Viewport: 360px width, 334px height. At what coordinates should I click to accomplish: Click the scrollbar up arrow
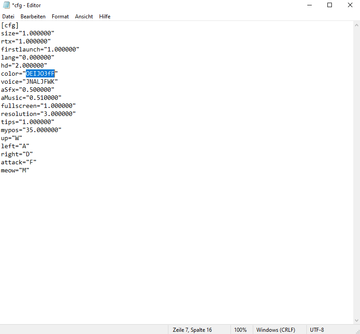(356, 25)
